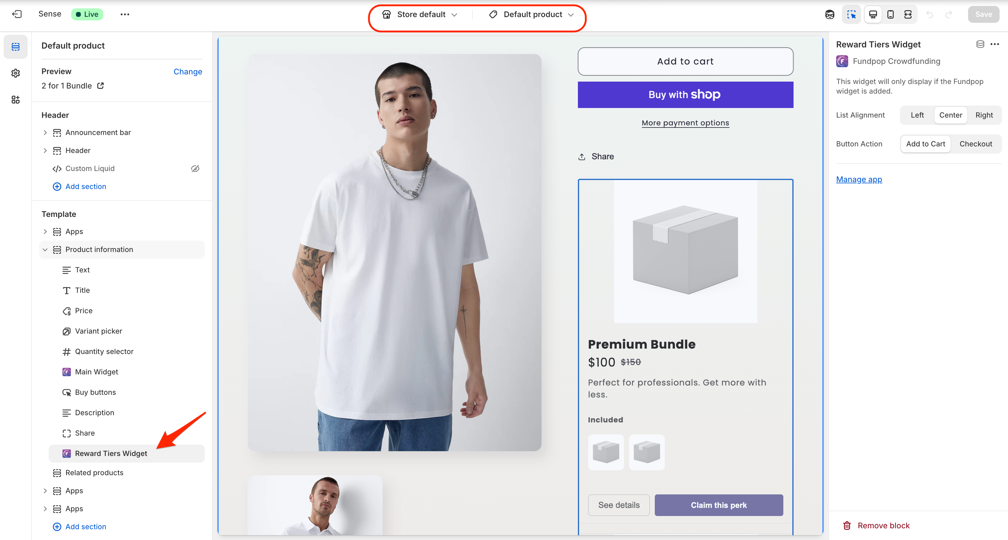Set Button Action to Checkout
This screenshot has height=540, width=1008.
coord(976,144)
